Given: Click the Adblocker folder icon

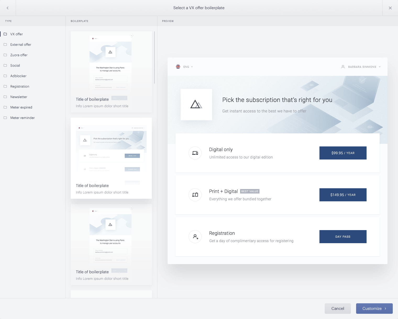Looking at the screenshot, I should 5,76.
